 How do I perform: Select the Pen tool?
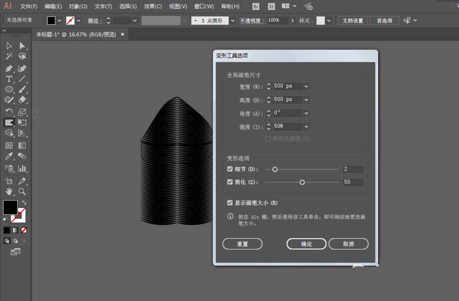pos(10,68)
